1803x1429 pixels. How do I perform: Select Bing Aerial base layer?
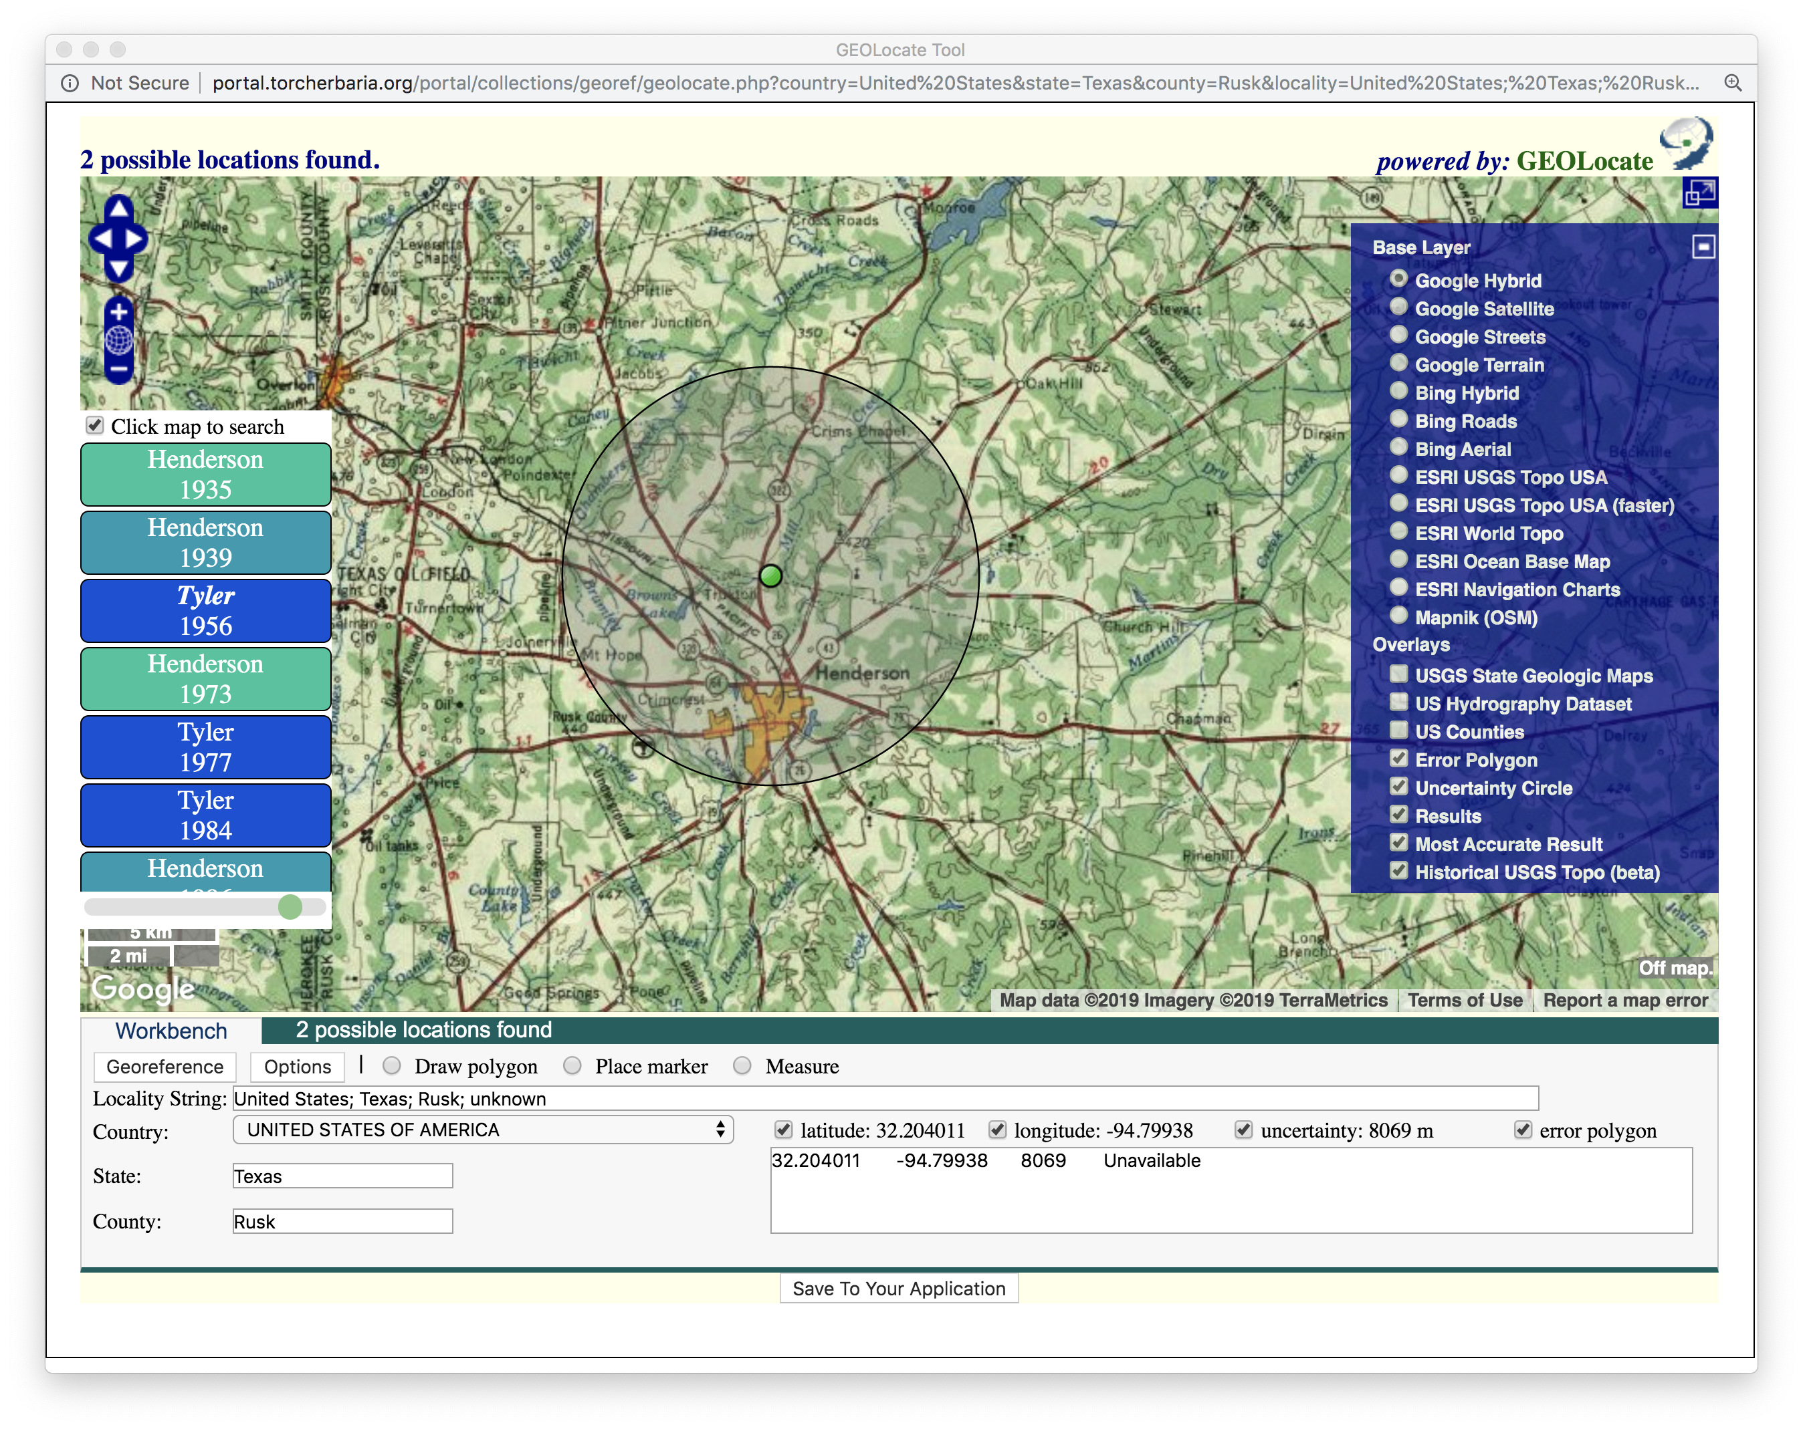coord(1398,447)
